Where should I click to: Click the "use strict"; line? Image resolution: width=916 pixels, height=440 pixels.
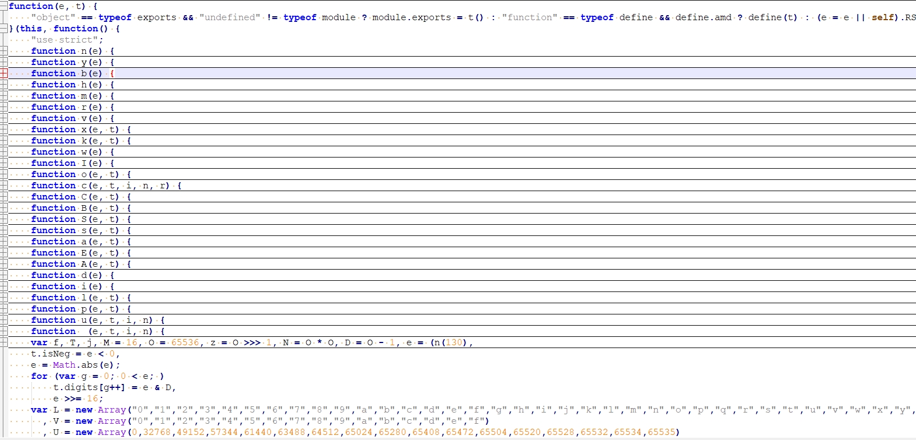coord(67,40)
